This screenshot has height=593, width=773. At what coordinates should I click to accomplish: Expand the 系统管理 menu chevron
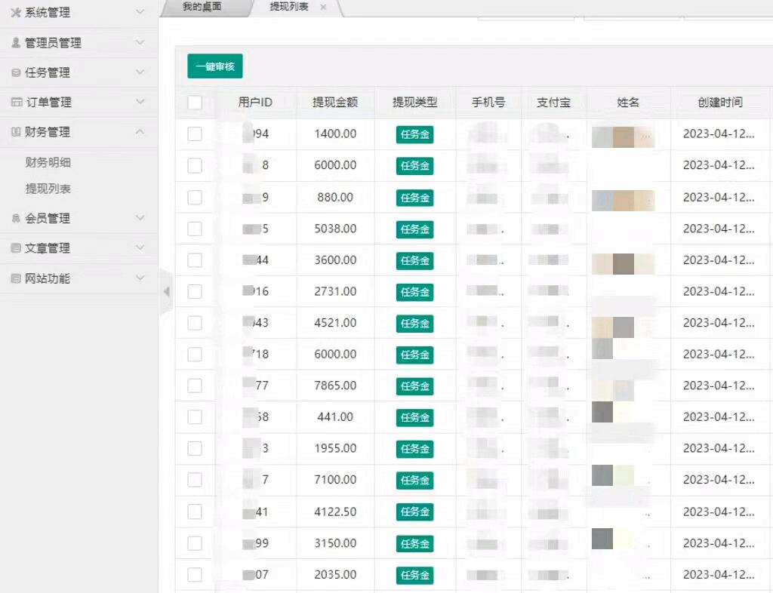click(x=140, y=12)
